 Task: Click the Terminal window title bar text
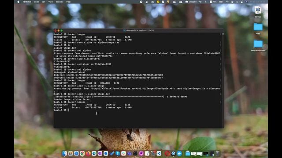point(140,30)
